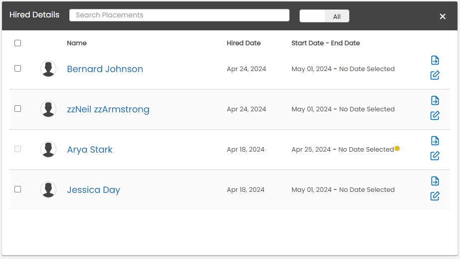Viewport: 460px width, 259px height.
Task: Click into the Search Placements field
Action: click(x=179, y=15)
